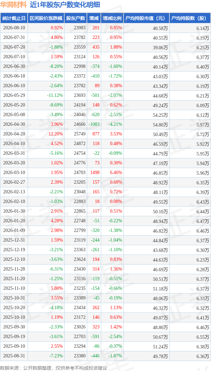
Task: Click the 户均持股数（股） column header
Action: coord(190,18)
